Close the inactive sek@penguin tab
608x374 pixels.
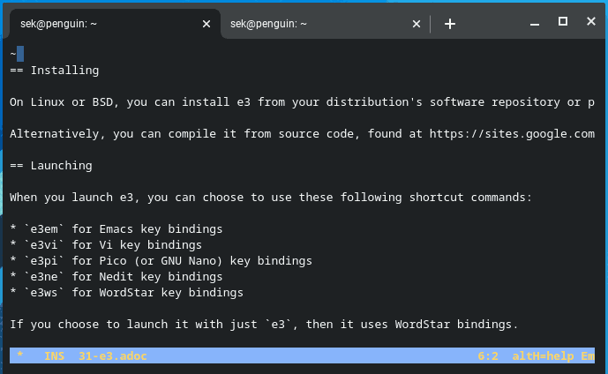pos(417,25)
